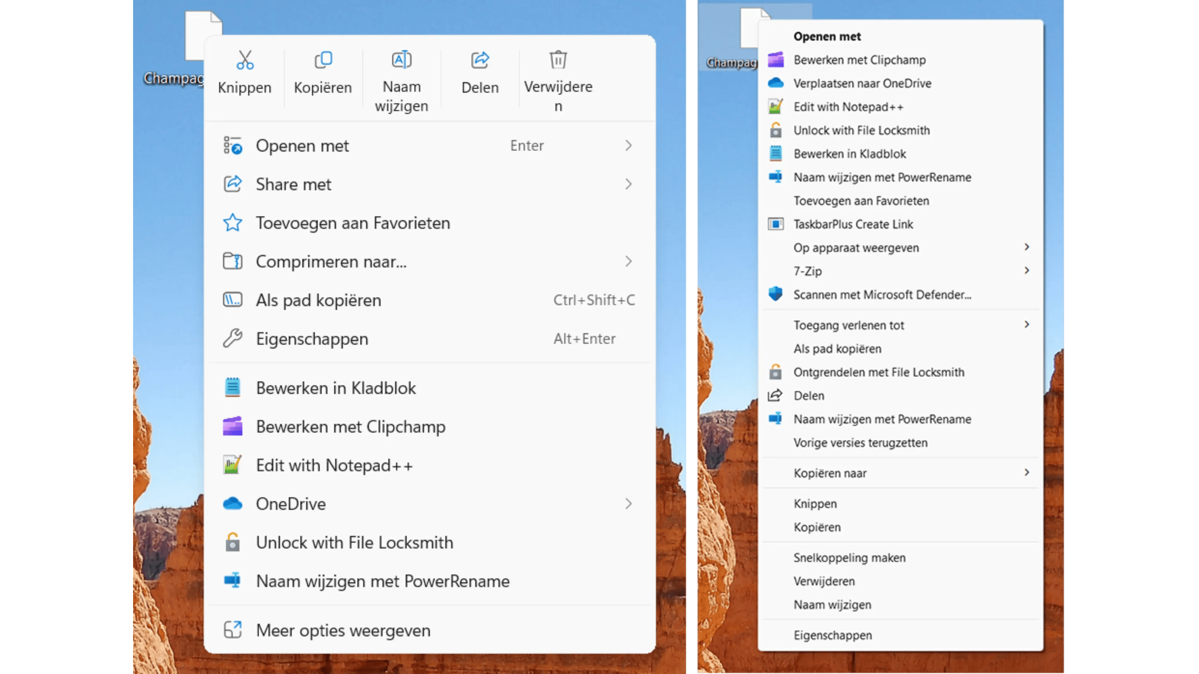Click the Kopiëren icon in top row

(323, 60)
